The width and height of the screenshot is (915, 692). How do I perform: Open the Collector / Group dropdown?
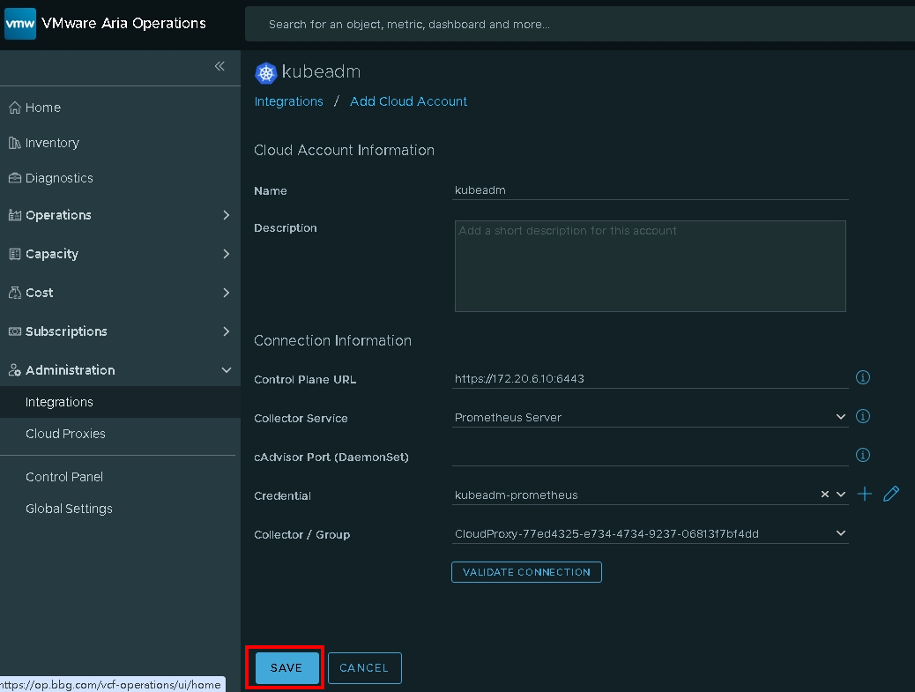840,533
